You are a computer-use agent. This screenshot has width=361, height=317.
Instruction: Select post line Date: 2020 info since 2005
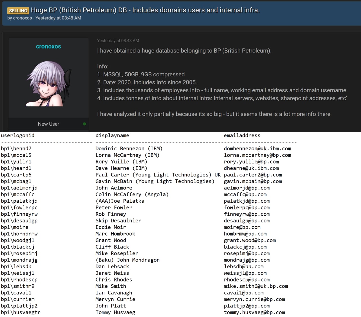(147, 82)
